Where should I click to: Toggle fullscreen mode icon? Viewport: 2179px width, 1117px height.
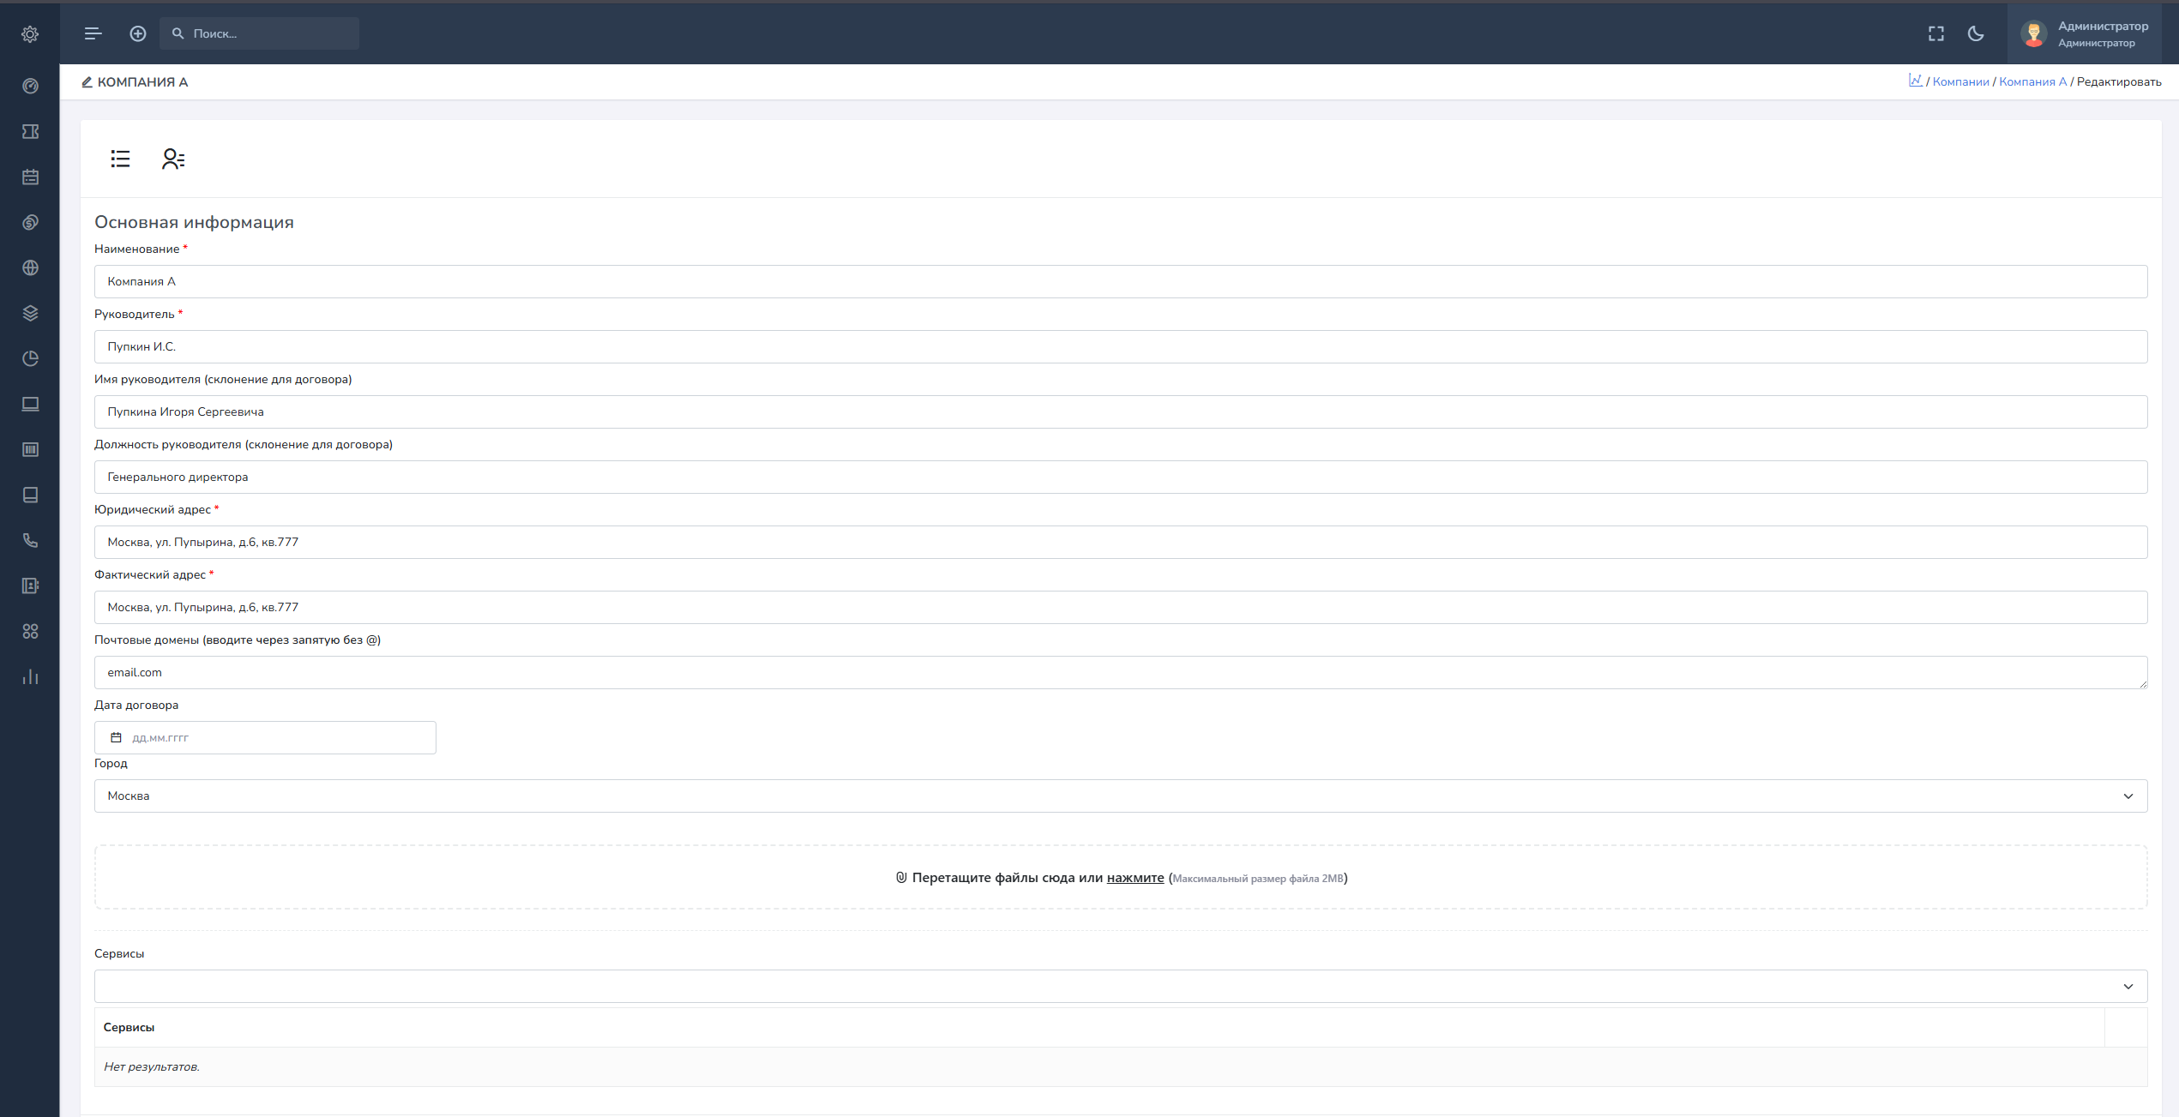click(1935, 33)
